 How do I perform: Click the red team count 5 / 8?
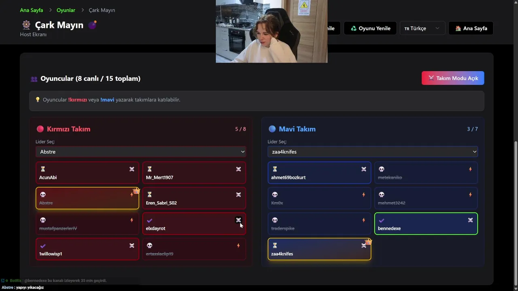coord(240,129)
